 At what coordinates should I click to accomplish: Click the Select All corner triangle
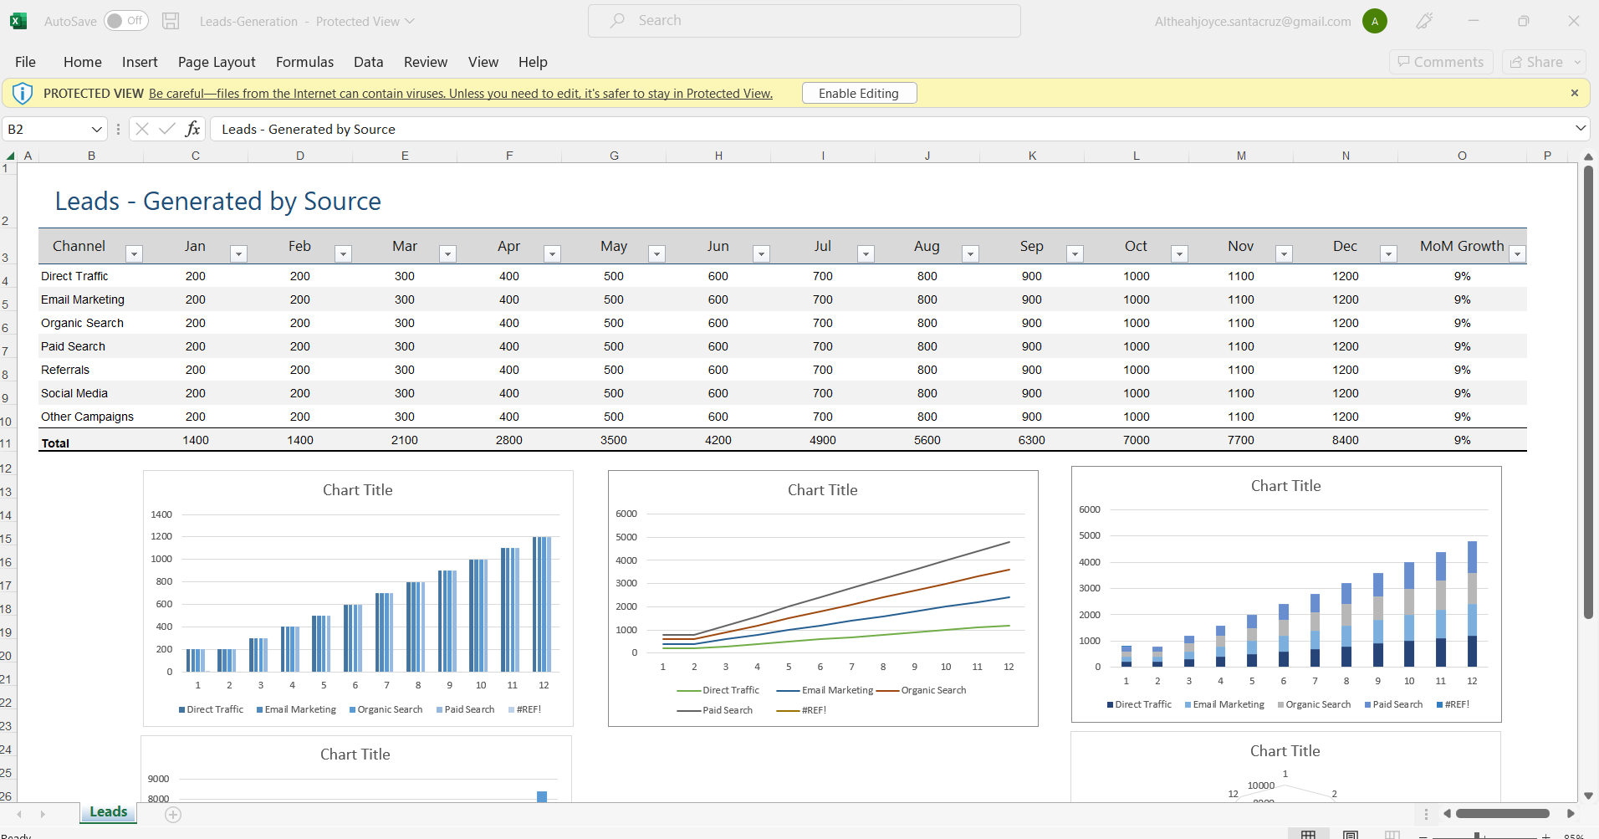[x=10, y=156]
